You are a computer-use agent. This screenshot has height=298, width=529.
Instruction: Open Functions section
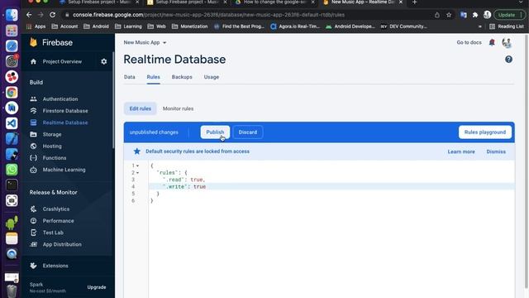[x=55, y=158]
